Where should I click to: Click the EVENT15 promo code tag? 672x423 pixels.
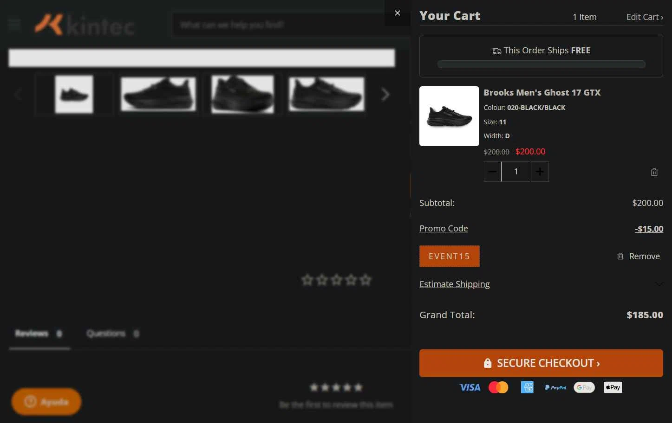(x=449, y=256)
